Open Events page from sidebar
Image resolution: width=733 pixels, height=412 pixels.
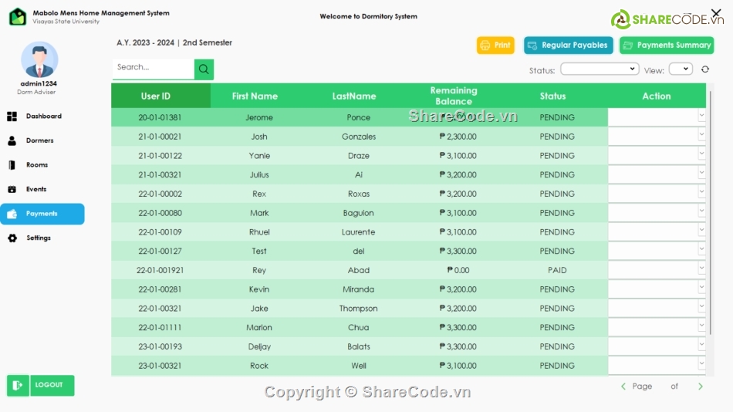35,189
